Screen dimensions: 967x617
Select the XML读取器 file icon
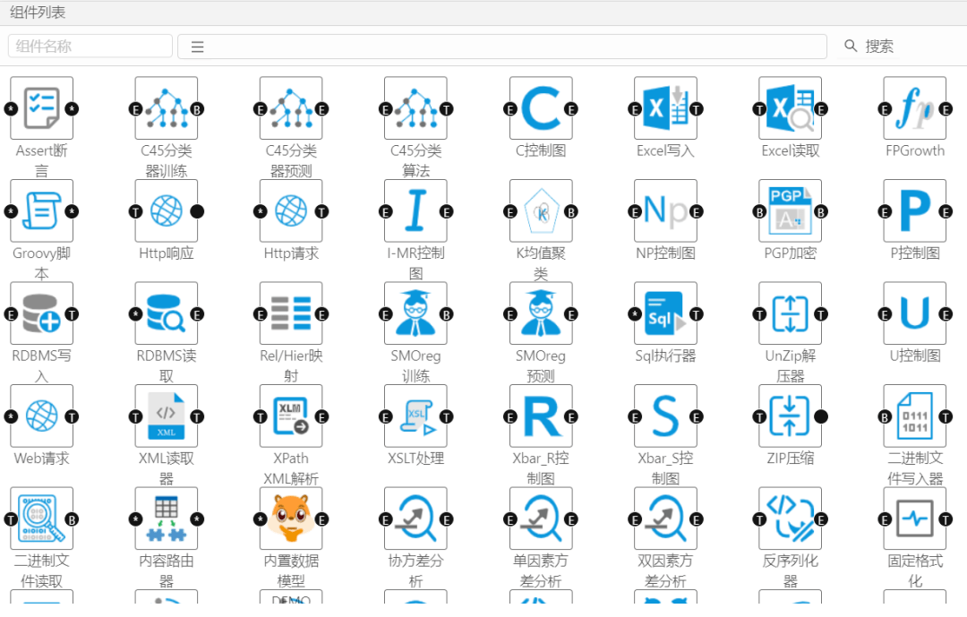[167, 416]
